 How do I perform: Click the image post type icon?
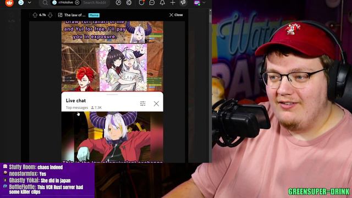[x=60, y=15]
